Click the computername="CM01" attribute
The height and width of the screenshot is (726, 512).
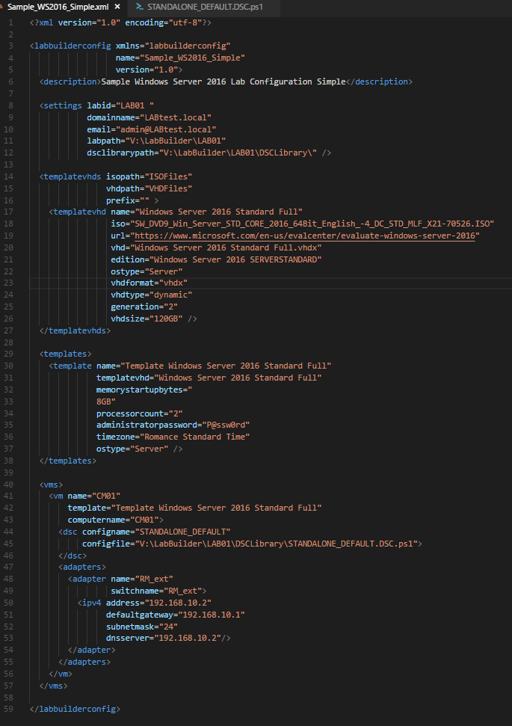tap(113, 520)
